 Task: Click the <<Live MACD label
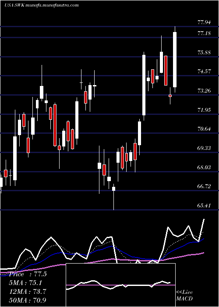point(184,295)
